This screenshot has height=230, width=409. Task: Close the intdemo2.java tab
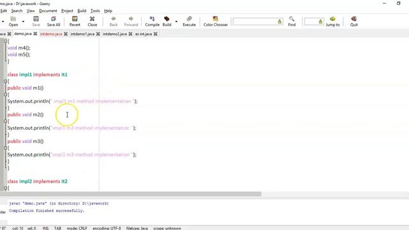tap(130, 34)
